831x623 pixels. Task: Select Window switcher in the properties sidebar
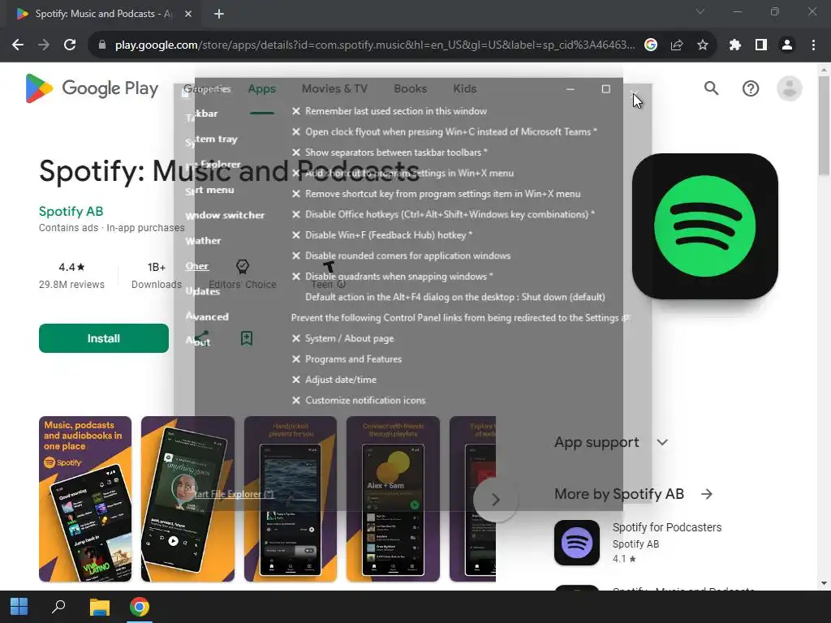click(x=225, y=216)
